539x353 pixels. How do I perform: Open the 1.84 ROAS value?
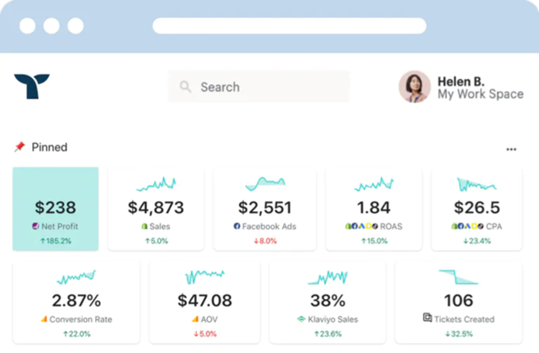374,208
